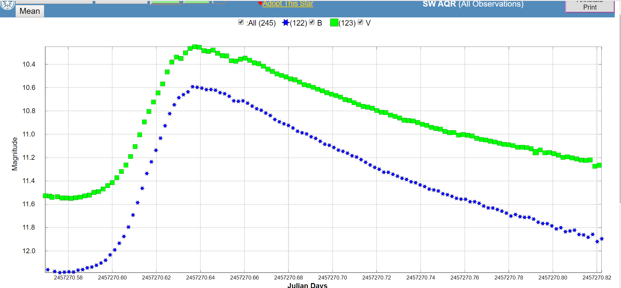Click the Julian Days axis label
621x288 pixels.
coord(307,285)
